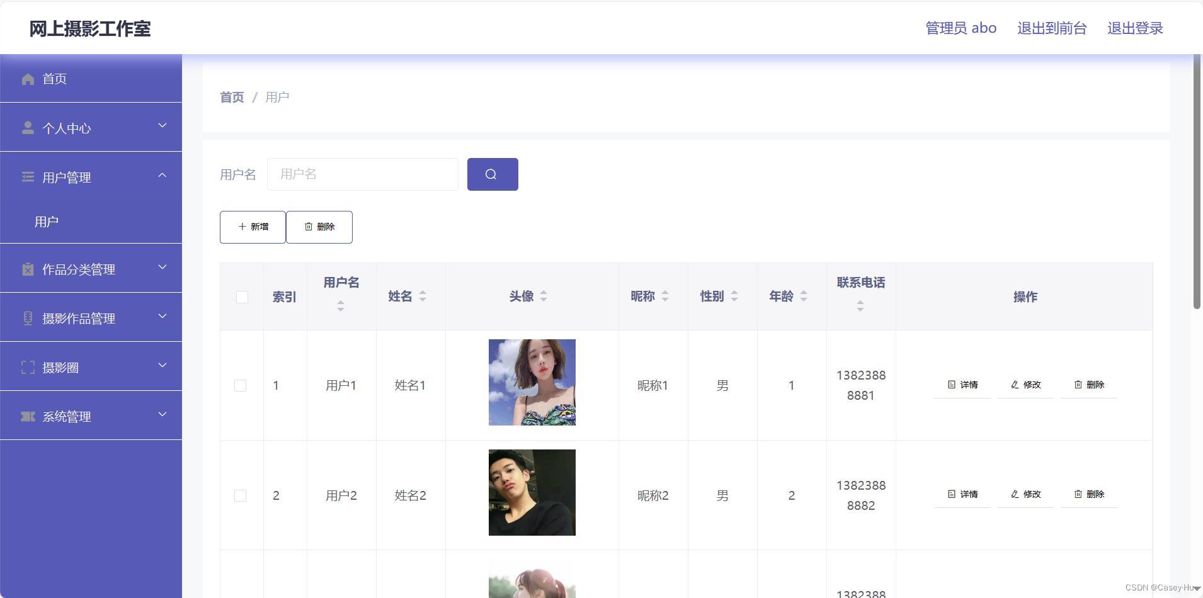Click the 用户1 username cell
This screenshot has width=1203, height=598.
[341, 385]
